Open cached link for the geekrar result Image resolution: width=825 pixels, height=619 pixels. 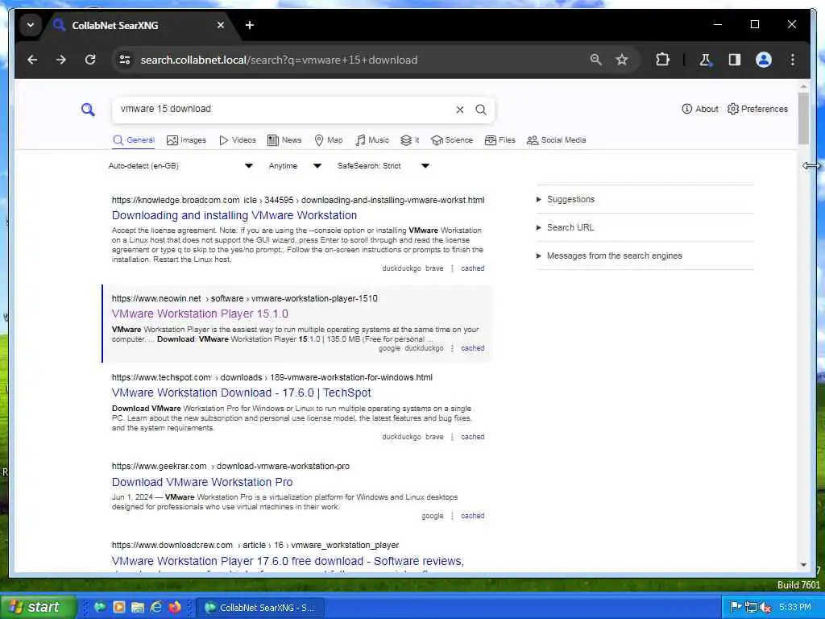tap(472, 516)
